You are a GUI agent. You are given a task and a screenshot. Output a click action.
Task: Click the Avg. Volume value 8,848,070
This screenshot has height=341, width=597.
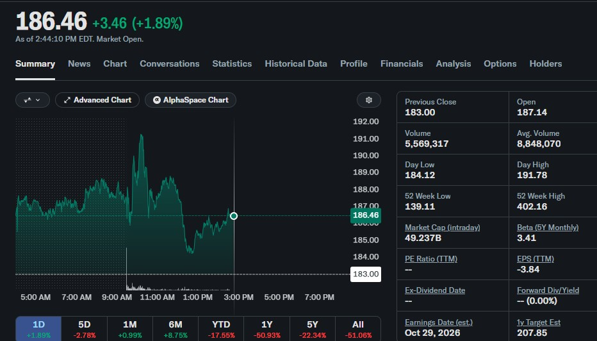pos(538,144)
